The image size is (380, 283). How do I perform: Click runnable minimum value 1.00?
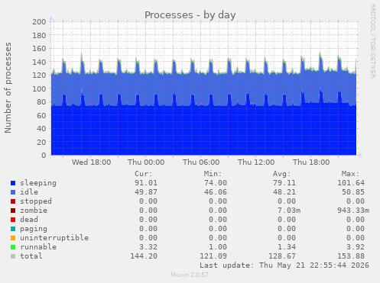[218, 247]
